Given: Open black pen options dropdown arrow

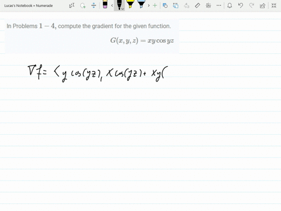Looking at the screenshot, I should 122,9.
